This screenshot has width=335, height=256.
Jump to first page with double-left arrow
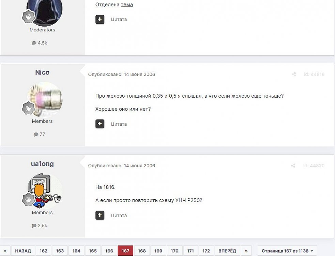(5, 251)
